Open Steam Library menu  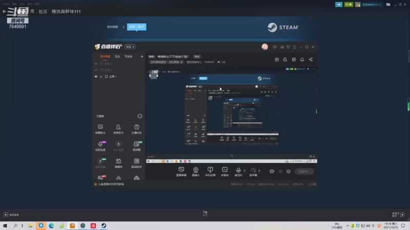click(x=32, y=11)
